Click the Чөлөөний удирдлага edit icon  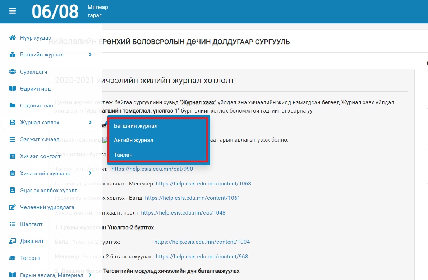click(13, 207)
